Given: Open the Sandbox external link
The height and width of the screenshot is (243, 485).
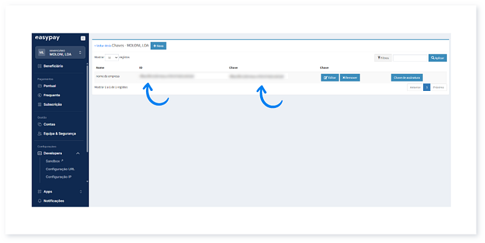Looking at the screenshot, I should pyautogui.click(x=55, y=161).
